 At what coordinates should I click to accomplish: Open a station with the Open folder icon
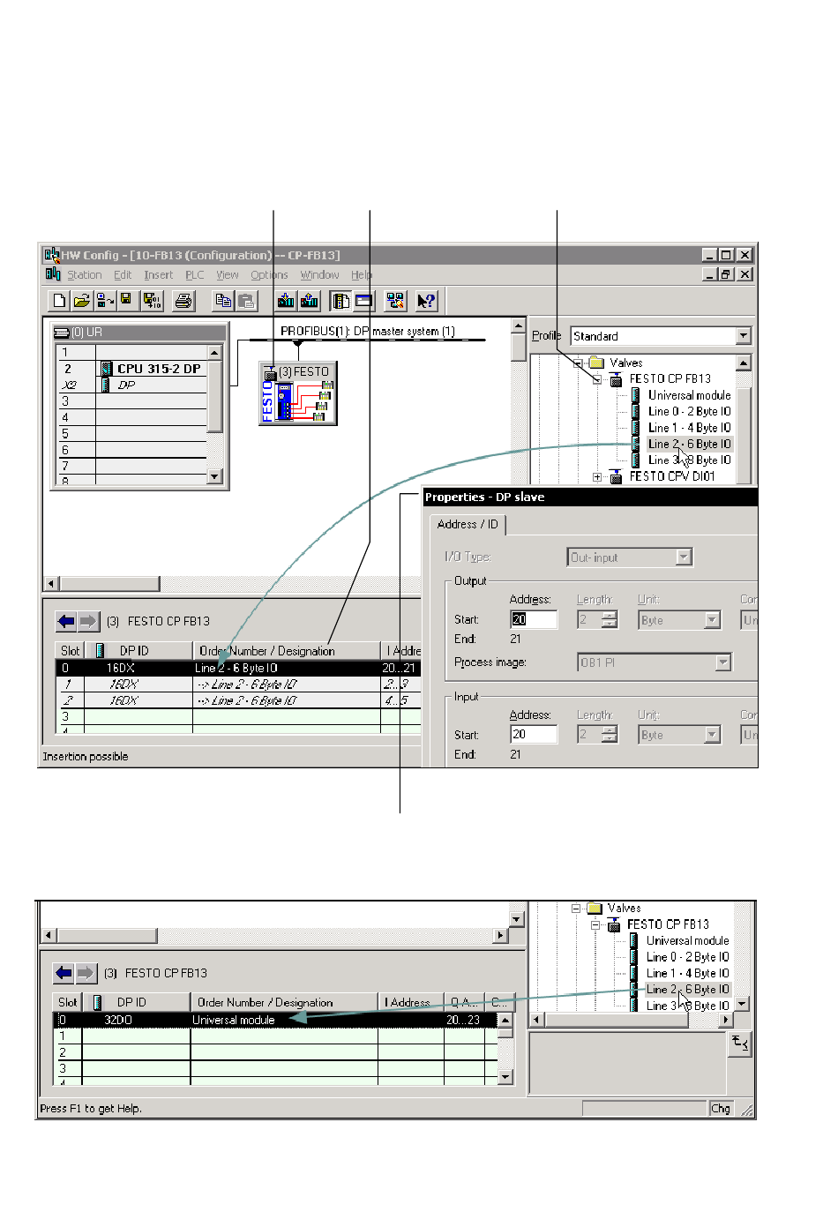coord(82,301)
